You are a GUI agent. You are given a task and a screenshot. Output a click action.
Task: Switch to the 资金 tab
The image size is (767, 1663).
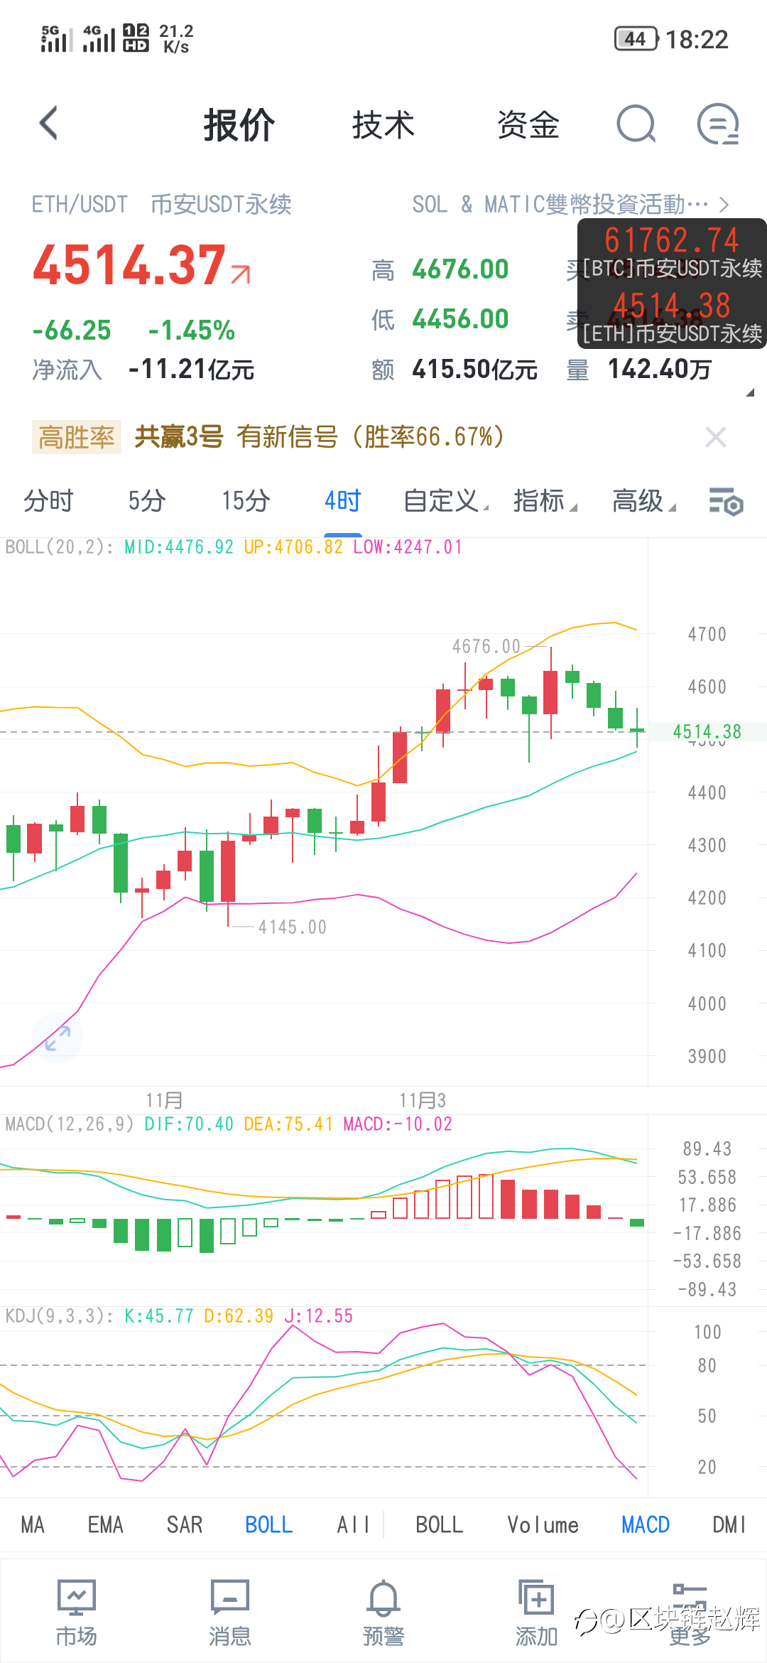click(528, 125)
